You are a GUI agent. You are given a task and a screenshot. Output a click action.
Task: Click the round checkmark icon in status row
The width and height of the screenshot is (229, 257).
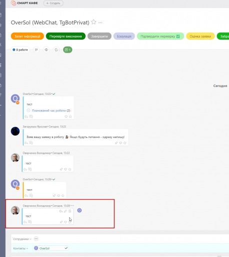pyautogui.click(x=57, y=50)
